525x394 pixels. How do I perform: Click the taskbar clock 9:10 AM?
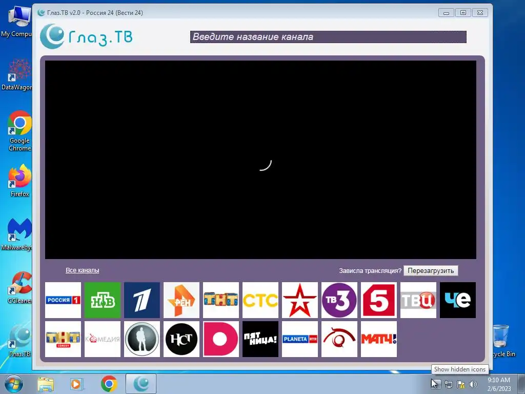499,384
